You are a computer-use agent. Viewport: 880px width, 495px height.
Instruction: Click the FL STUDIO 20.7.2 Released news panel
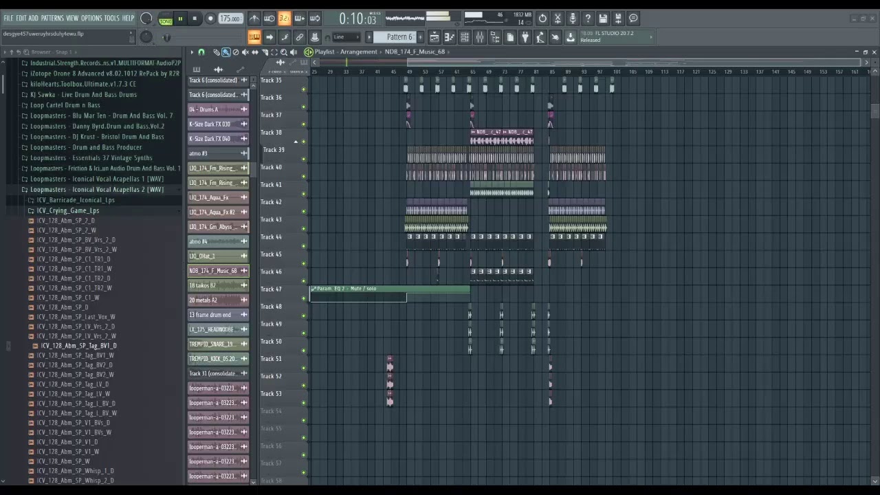click(x=615, y=36)
